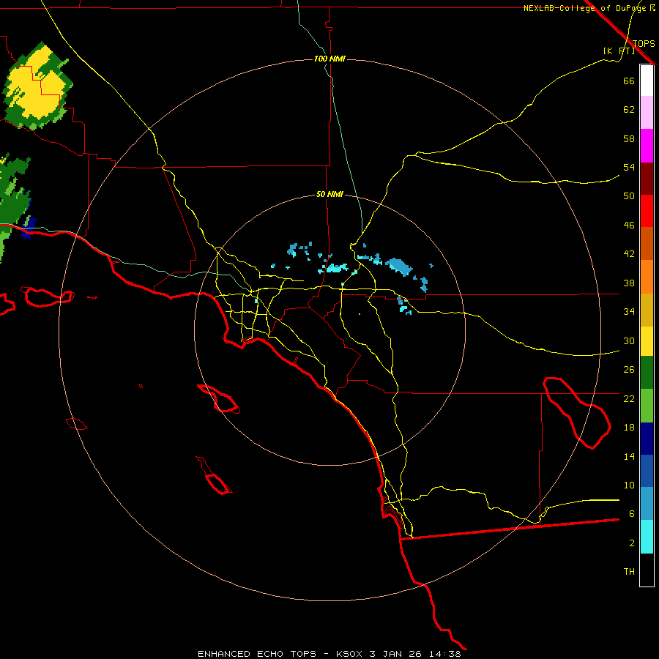Click the 66 legend value
Screen dimensions: 659x659
(x=629, y=81)
